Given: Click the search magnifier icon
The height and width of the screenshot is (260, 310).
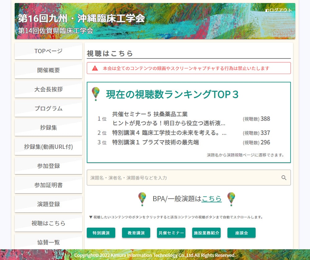Looking at the screenshot, I should (x=284, y=178).
